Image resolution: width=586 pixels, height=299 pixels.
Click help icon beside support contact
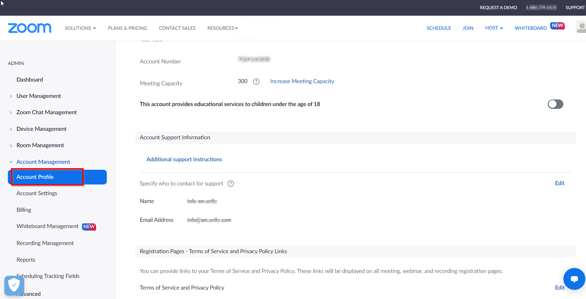(x=231, y=184)
